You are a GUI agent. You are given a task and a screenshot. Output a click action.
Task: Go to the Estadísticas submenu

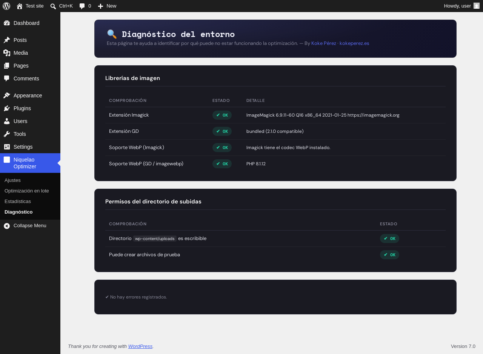pyautogui.click(x=18, y=202)
